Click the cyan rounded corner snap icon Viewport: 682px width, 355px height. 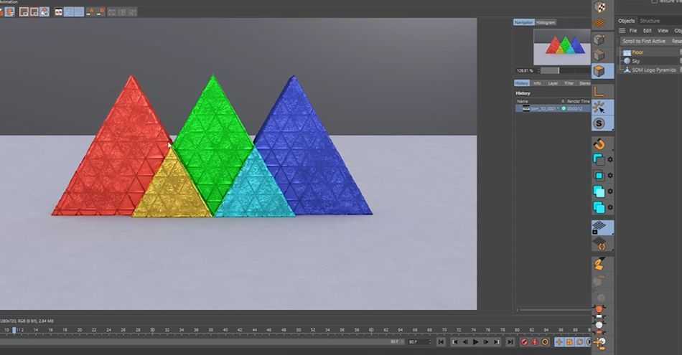(x=599, y=159)
